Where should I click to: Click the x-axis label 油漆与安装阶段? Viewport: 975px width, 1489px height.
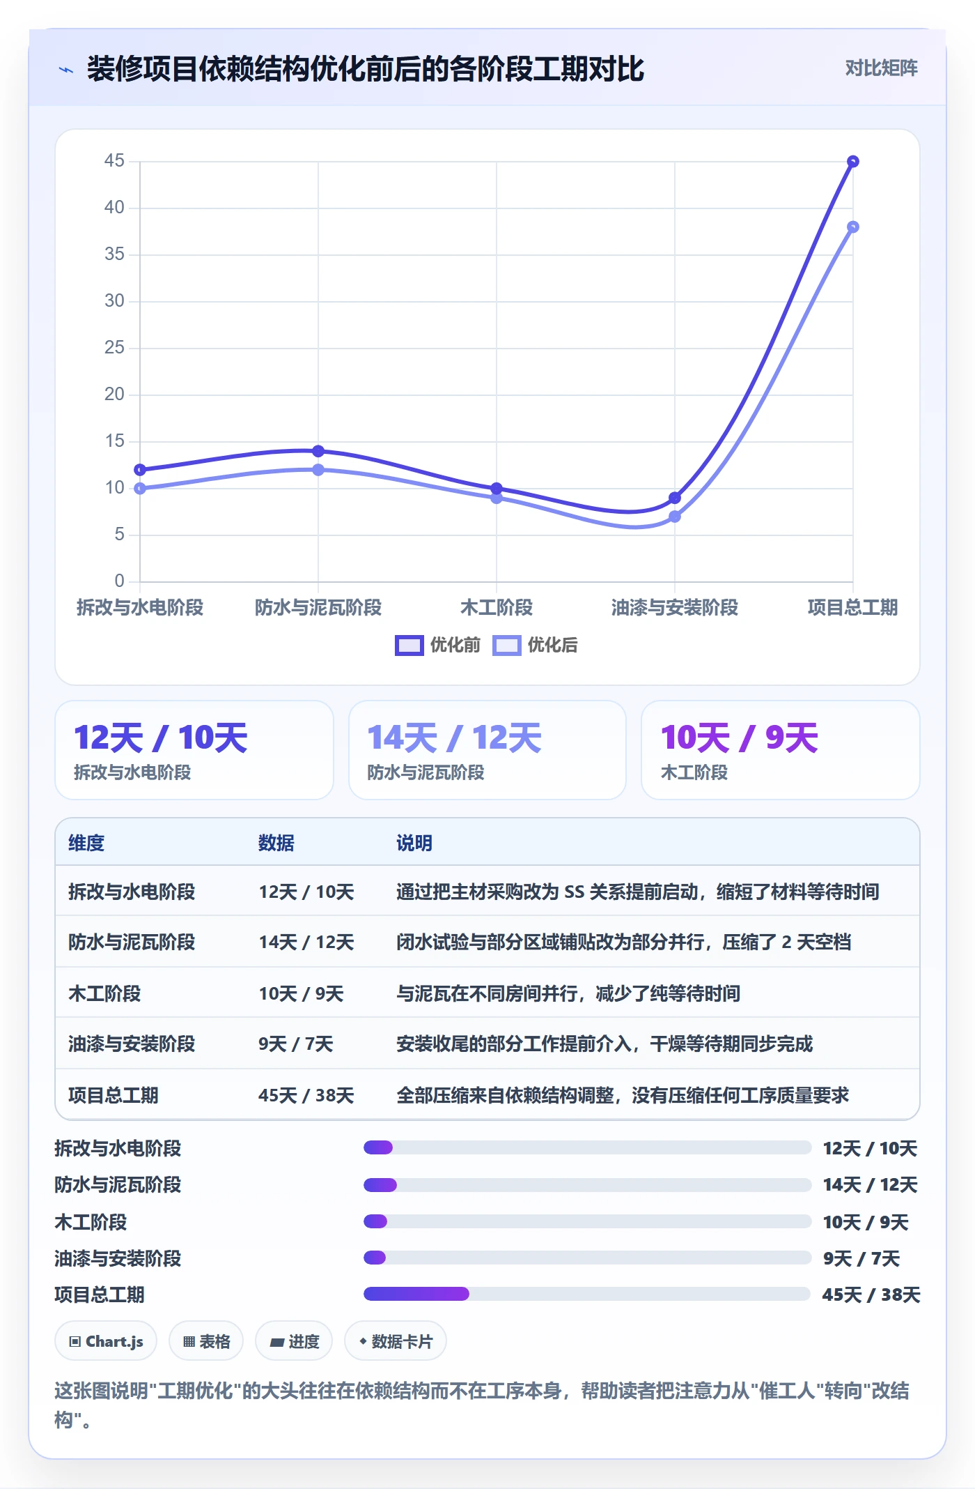(674, 607)
